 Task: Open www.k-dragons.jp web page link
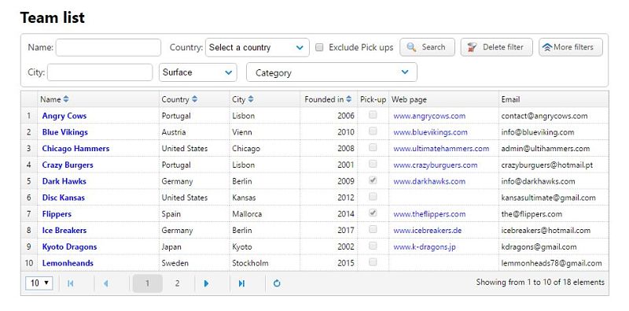coord(425,246)
